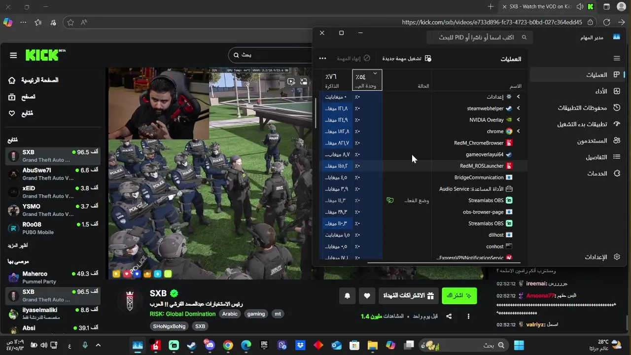Toggle the heart follow button for SXB

click(367, 296)
